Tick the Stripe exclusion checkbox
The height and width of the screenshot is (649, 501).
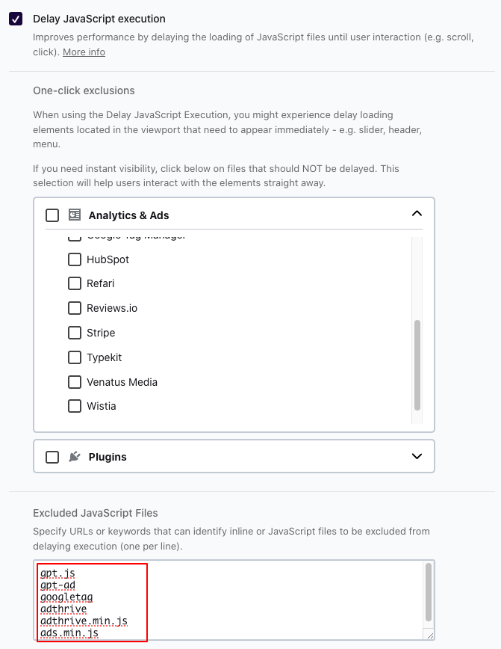75,333
